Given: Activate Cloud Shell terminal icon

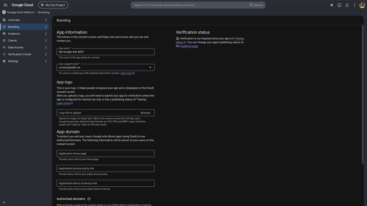Looking at the screenshot, I should (x=339, y=5).
